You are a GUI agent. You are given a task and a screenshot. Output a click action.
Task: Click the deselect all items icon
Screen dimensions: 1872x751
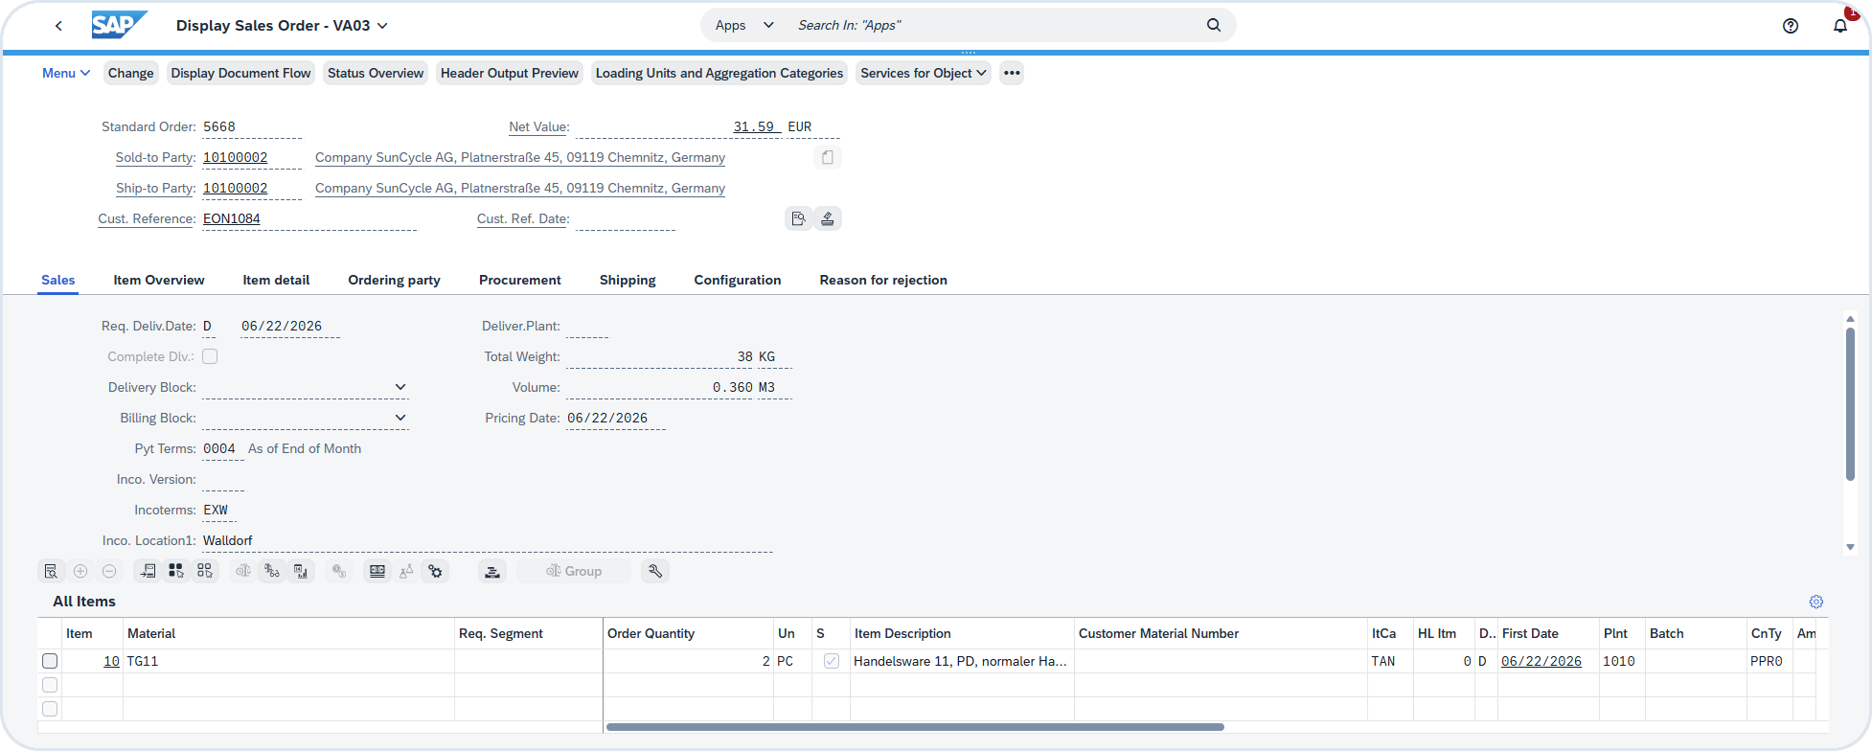tap(205, 571)
